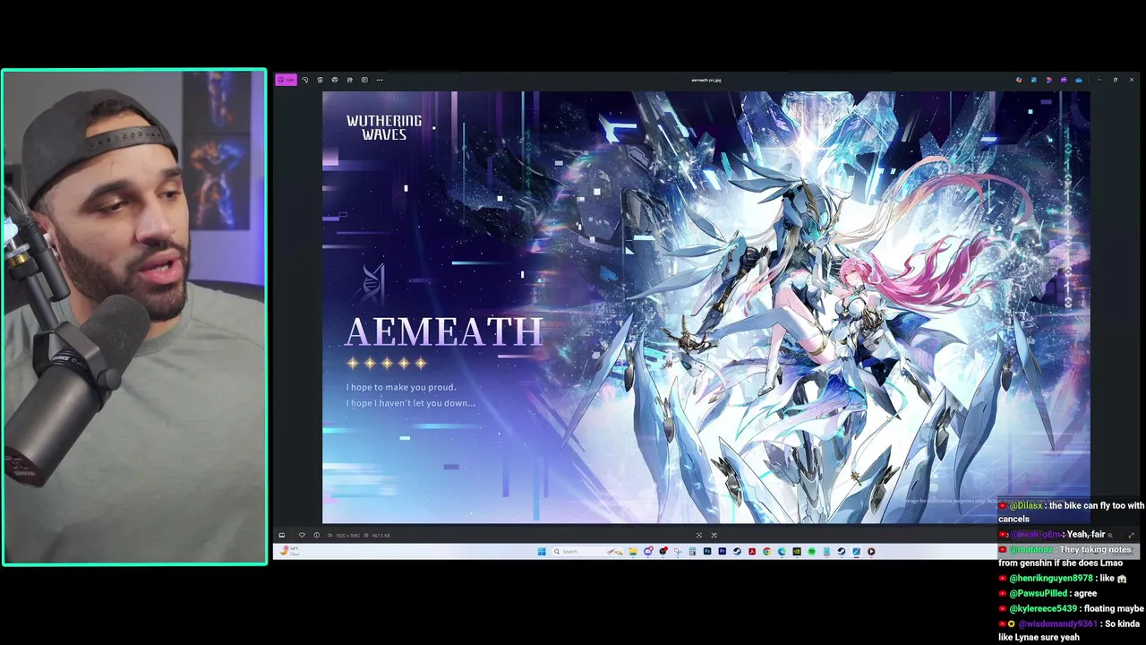Mark the image as favorite with heart

[x=302, y=535]
